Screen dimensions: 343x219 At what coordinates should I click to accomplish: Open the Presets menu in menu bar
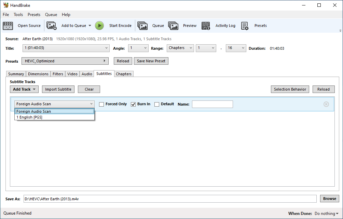pyautogui.click(x=34, y=15)
